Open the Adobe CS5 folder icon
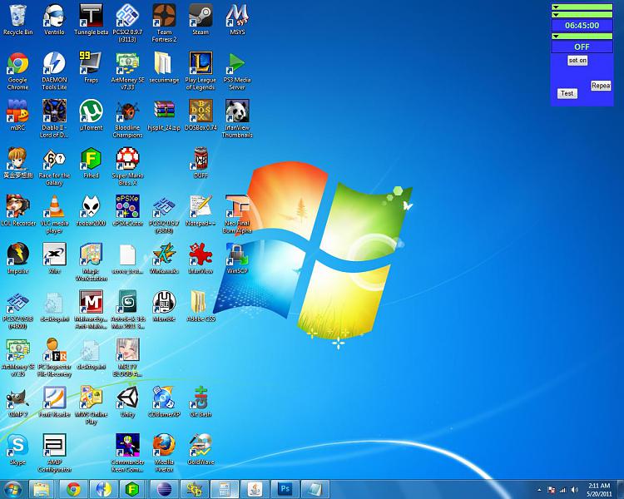 pos(201,306)
